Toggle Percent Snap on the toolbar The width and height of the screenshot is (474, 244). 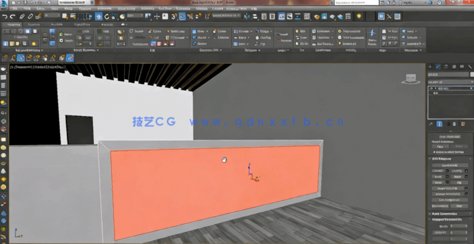tap(190, 16)
